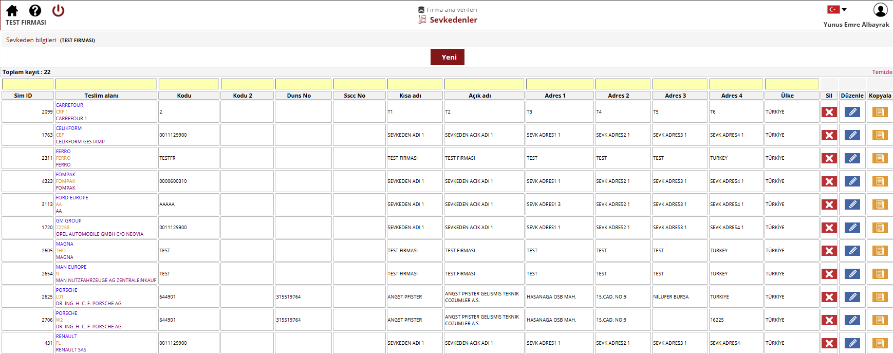Go to the home page icon

pyautogui.click(x=12, y=11)
